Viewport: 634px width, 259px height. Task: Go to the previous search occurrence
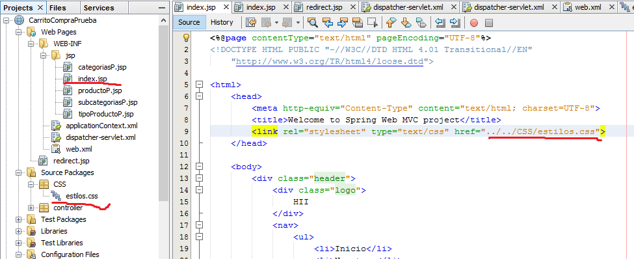click(x=328, y=22)
